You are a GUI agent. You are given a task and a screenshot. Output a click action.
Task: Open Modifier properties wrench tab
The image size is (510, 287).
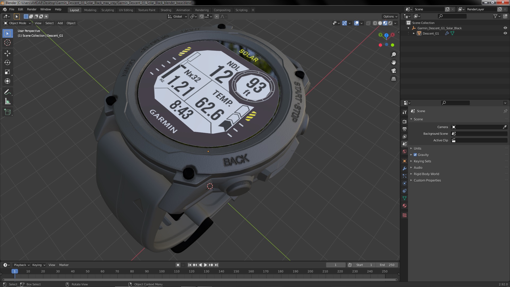click(405, 168)
